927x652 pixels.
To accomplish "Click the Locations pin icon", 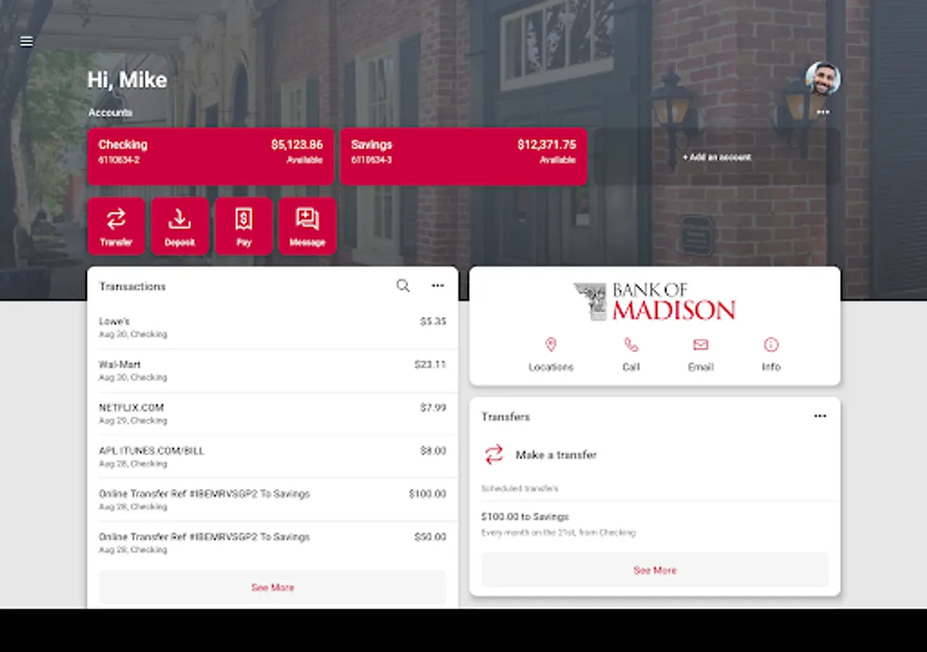I will coord(551,345).
